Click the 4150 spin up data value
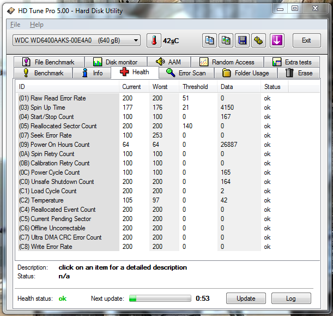Image resolution: width=333 pixels, height=316 pixels. (227, 108)
